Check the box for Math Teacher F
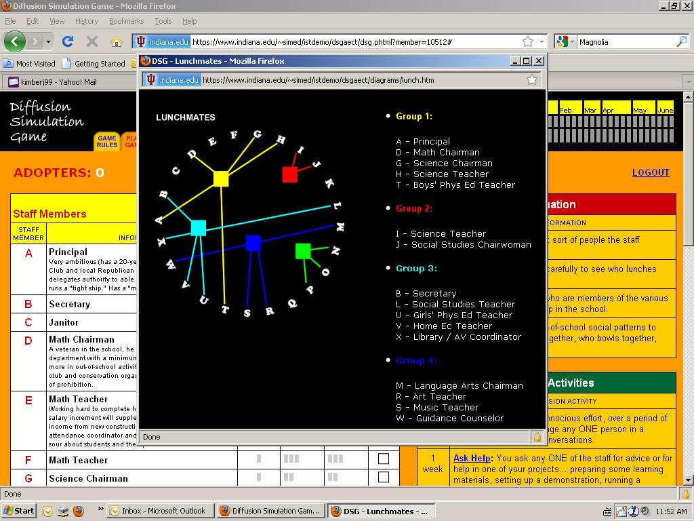The image size is (694, 521). coord(384,459)
